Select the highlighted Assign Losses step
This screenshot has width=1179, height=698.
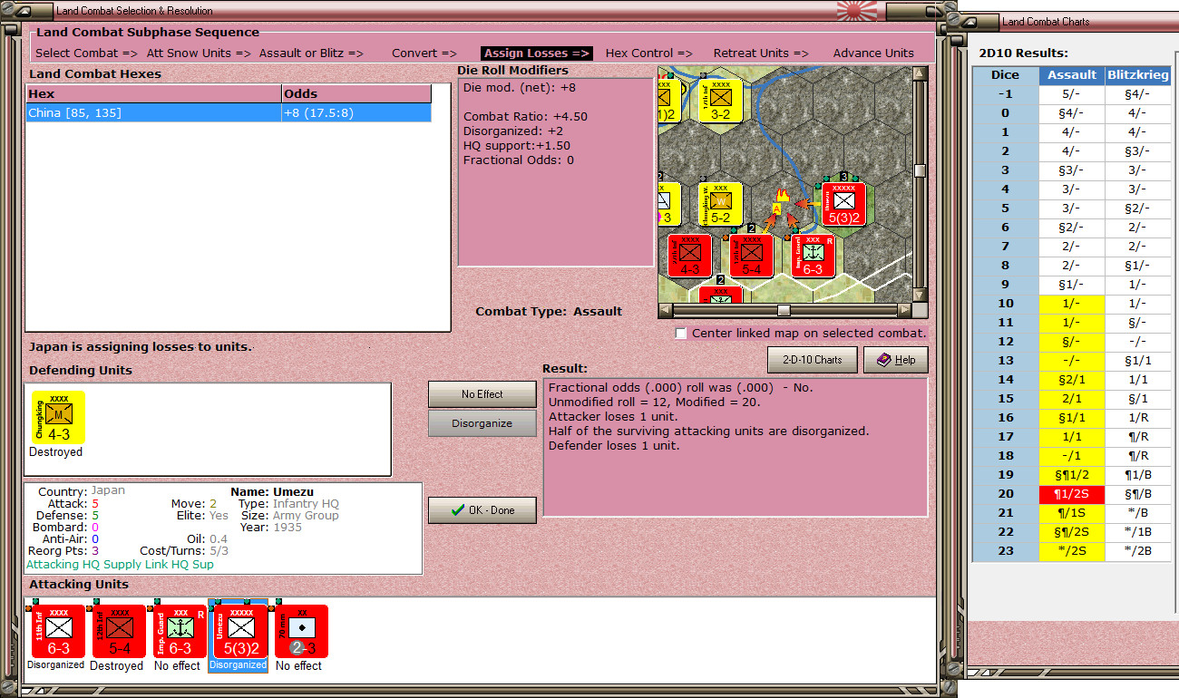538,53
